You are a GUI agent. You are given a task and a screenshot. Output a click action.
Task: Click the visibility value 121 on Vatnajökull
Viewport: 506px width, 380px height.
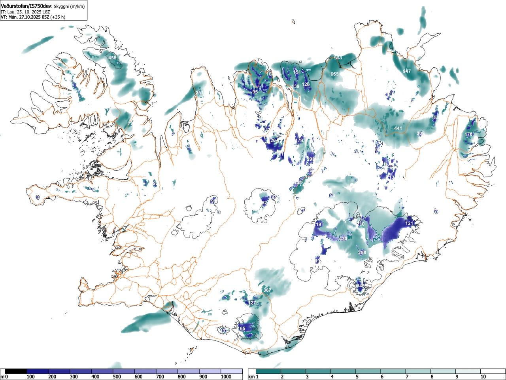tap(409, 223)
